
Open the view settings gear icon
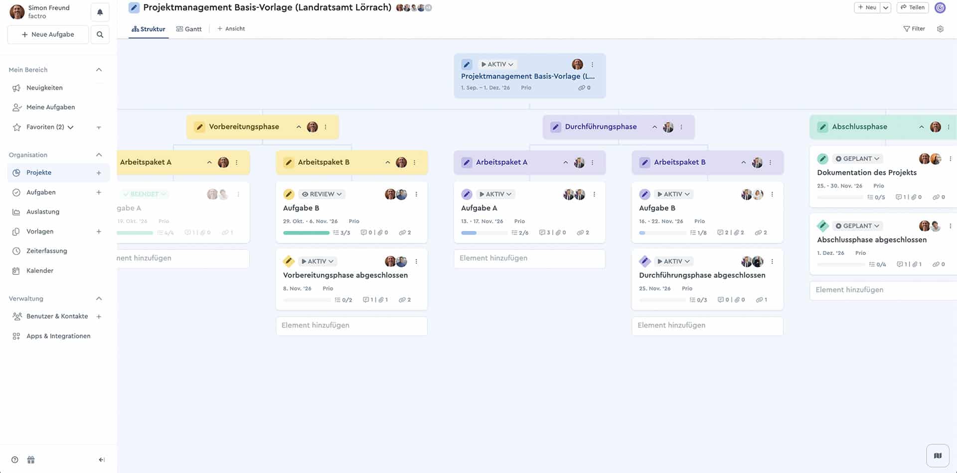(940, 29)
